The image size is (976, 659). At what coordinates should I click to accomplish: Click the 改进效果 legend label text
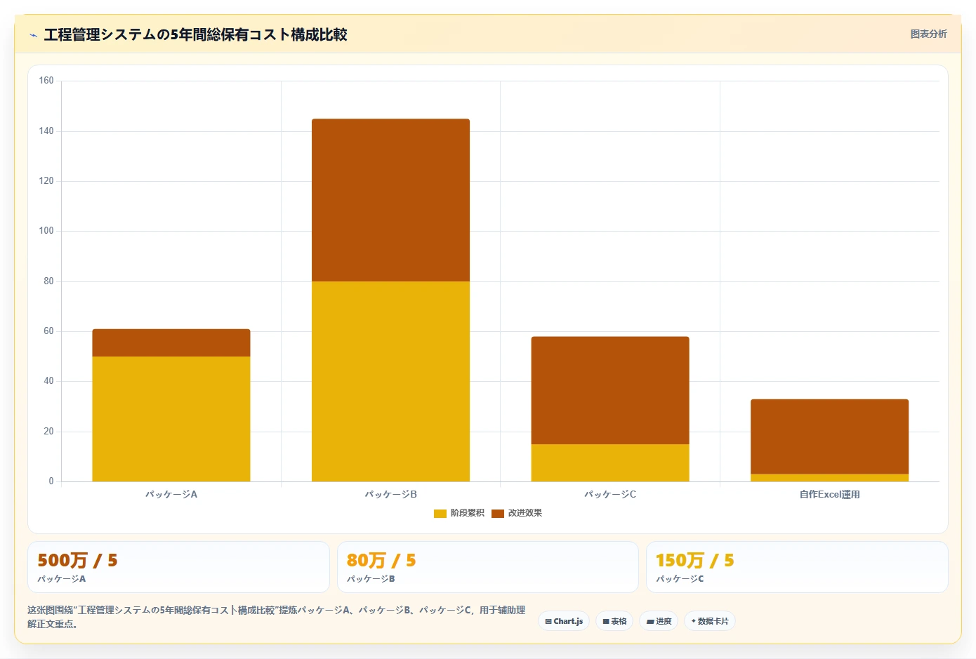525,513
